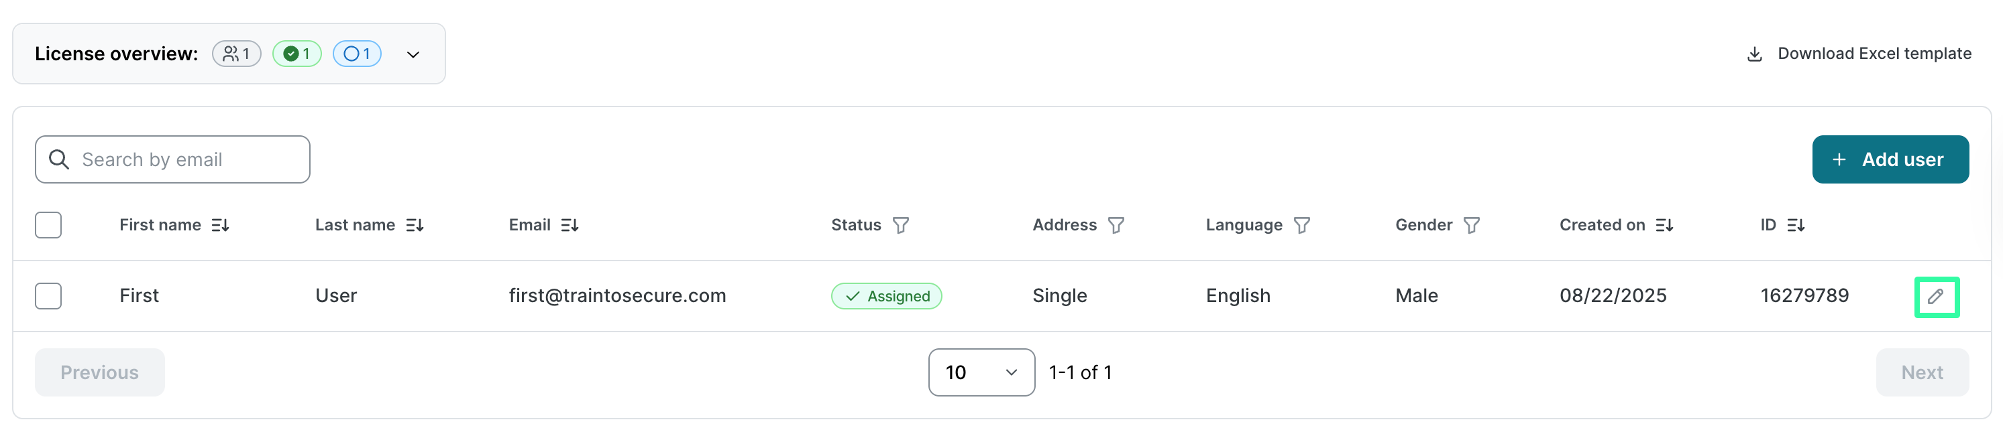Click the pencil edit icon for First User
The height and width of the screenshot is (430, 2003).
coord(1935,297)
